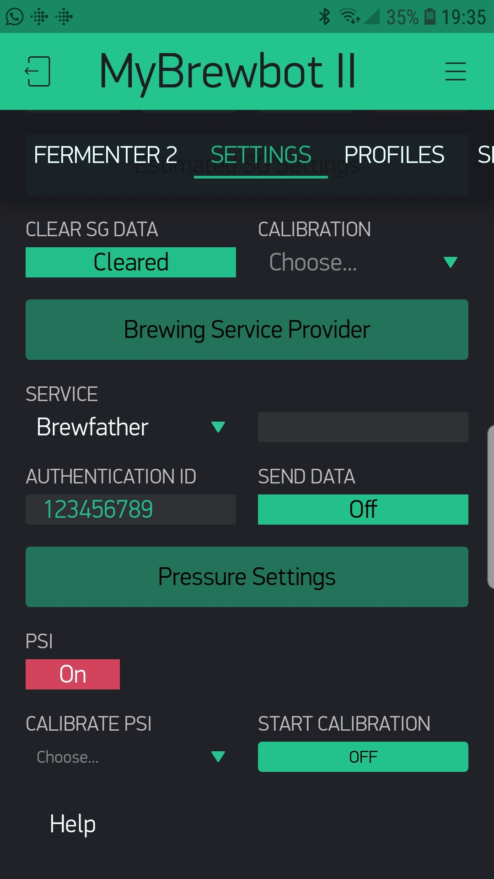Toggle Start Calibration OFF button
The image size is (494, 879).
pos(363,757)
